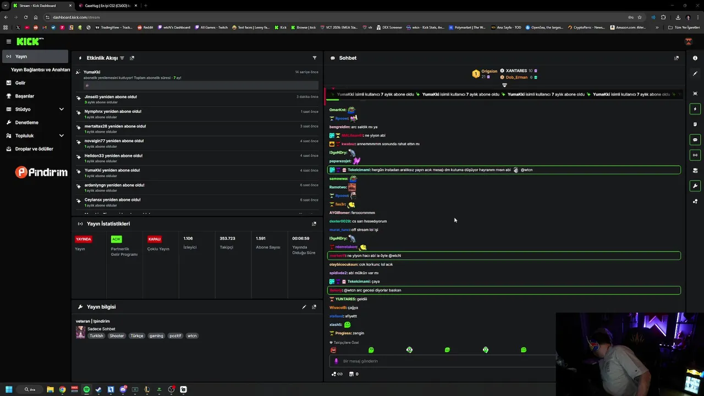Toggle the chat widget in right sidebar

coord(695,140)
